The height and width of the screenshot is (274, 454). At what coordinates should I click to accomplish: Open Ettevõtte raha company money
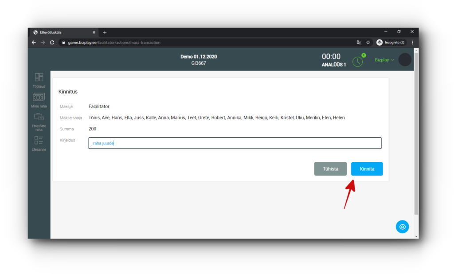(39, 121)
